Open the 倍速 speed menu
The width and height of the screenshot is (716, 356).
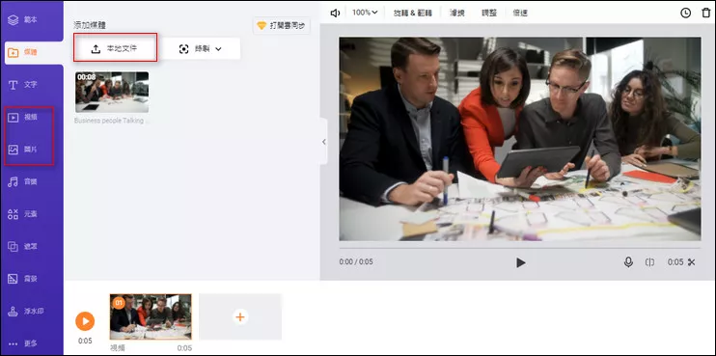point(520,14)
